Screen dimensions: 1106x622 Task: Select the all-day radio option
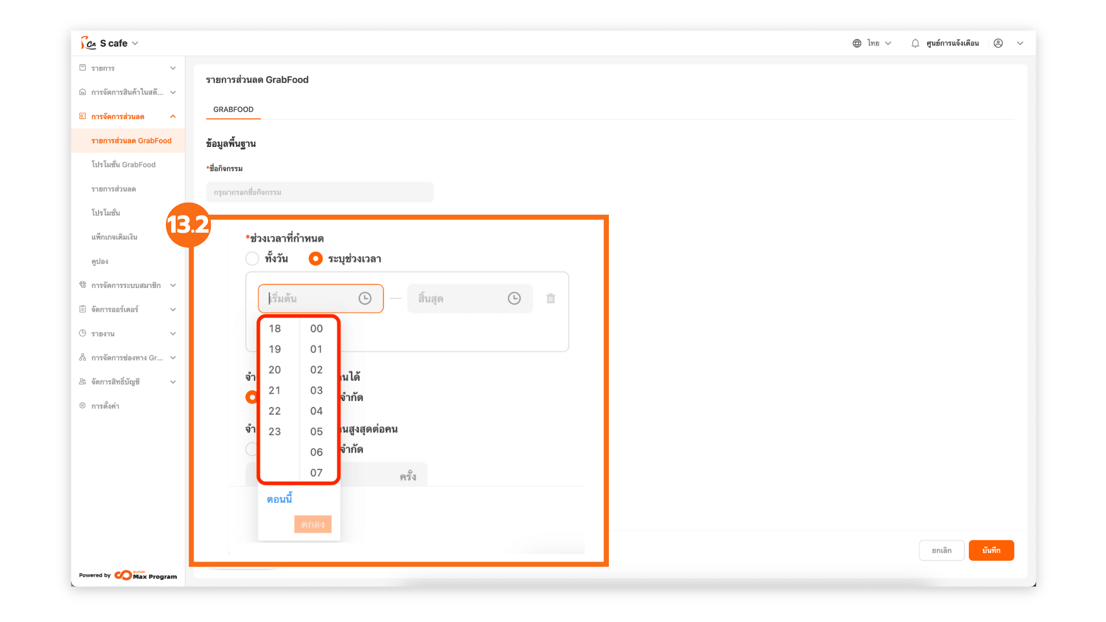coord(252,259)
